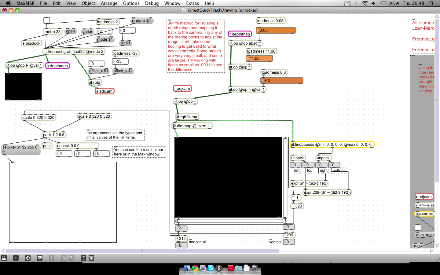This screenshot has width=440, height=275.
Task: Click the New Object plus icon
Action: coord(16,258)
